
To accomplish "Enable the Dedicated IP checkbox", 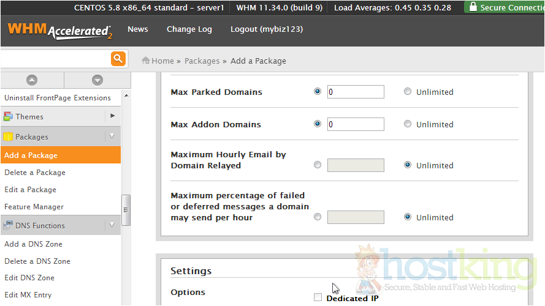I will tap(318, 297).
